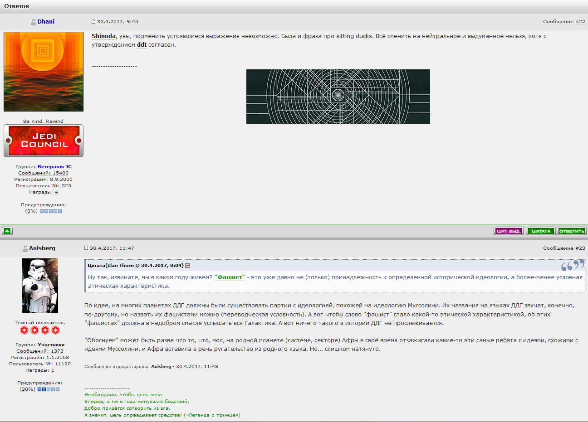Click the green scroll-to-top arrow icon
588x422 pixels.
click(7, 231)
